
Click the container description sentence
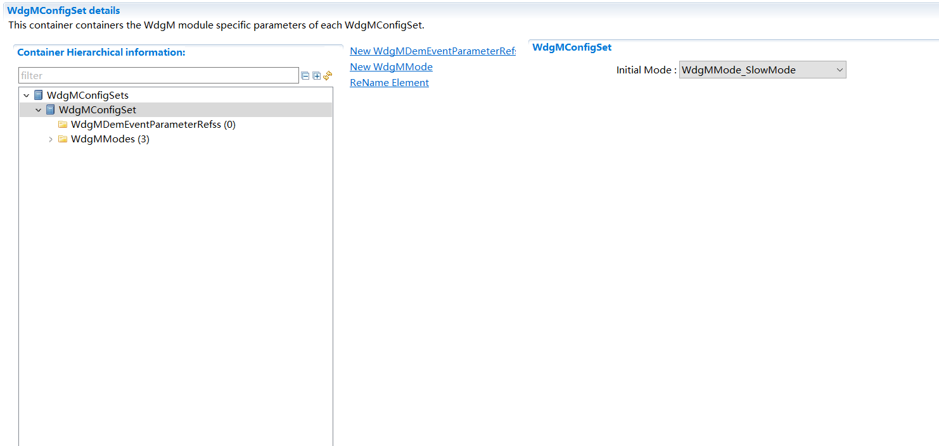(x=216, y=26)
